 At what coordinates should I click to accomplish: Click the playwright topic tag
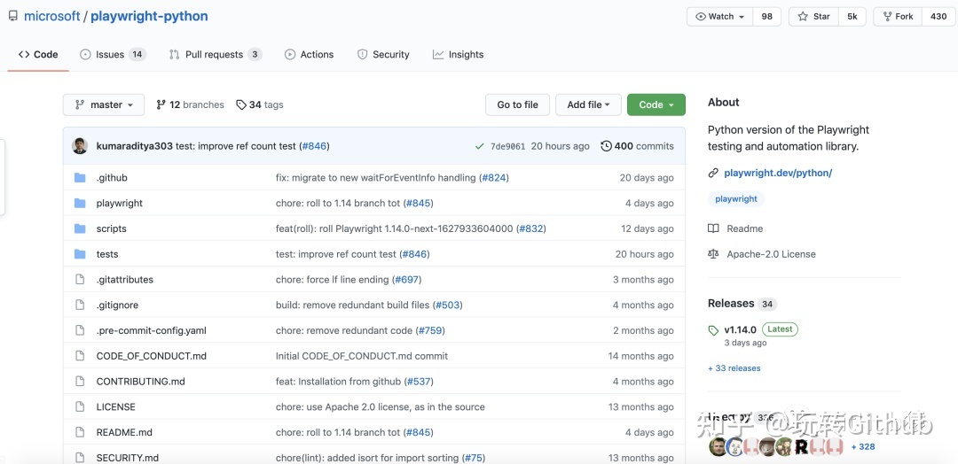[x=736, y=198]
